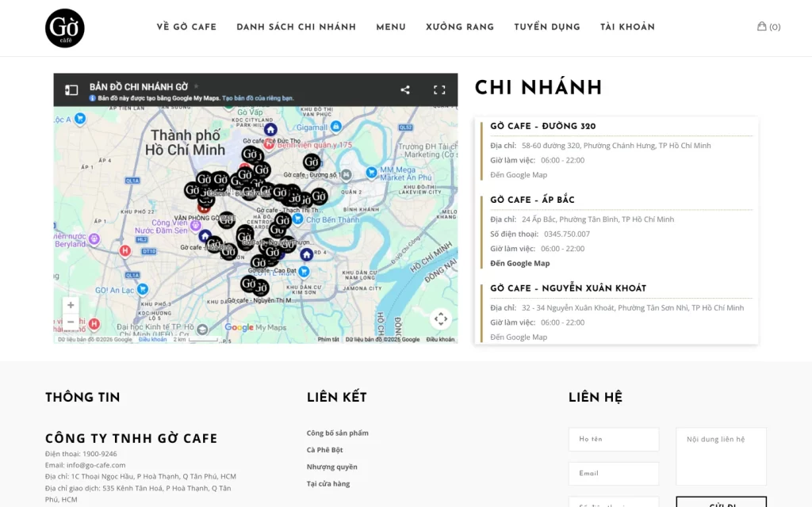This screenshot has width=812, height=507.
Task: Focus the Họ tên input field
Action: (x=614, y=439)
